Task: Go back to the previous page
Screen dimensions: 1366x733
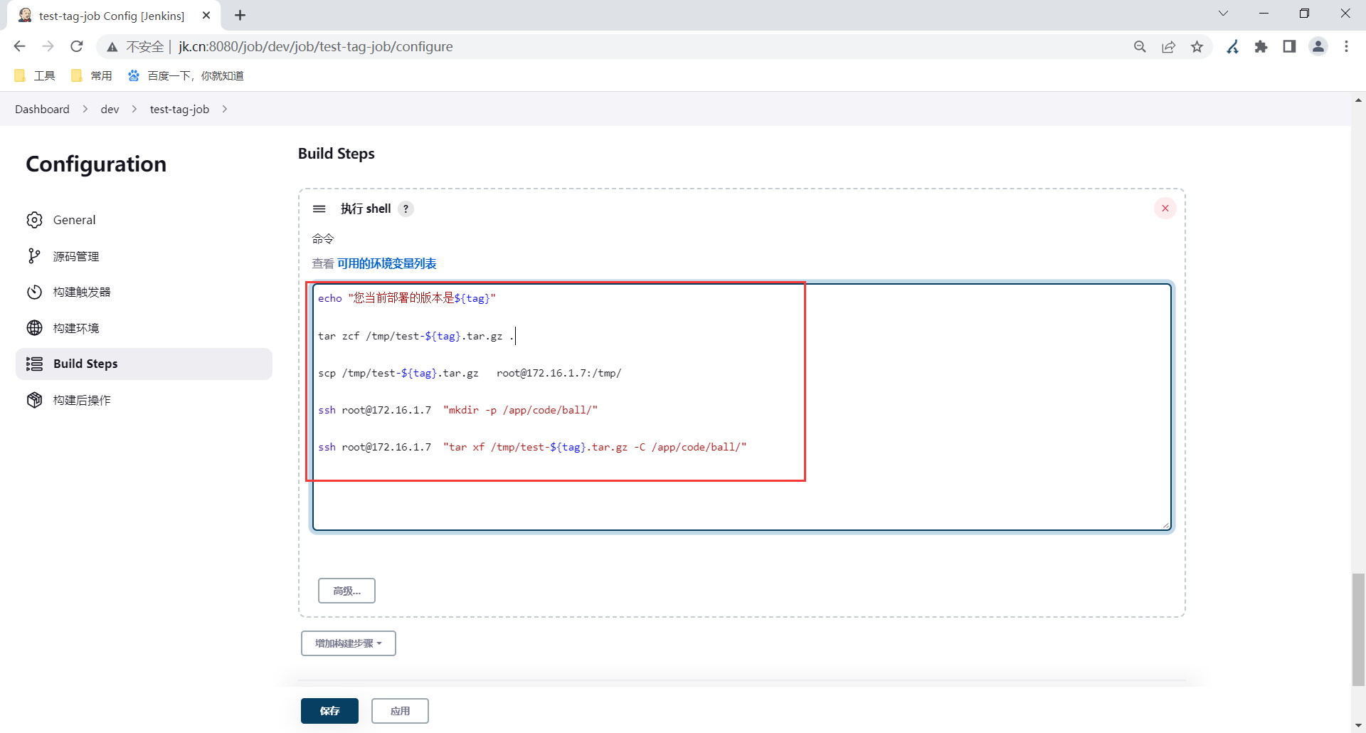Action: click(x=19, y=46)
